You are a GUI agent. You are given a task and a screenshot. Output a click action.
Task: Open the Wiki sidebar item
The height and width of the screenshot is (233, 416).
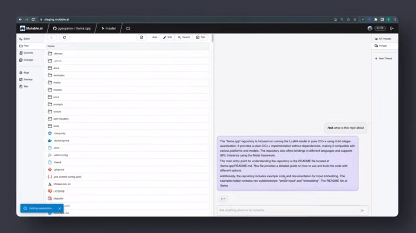(x=24, y=87)
